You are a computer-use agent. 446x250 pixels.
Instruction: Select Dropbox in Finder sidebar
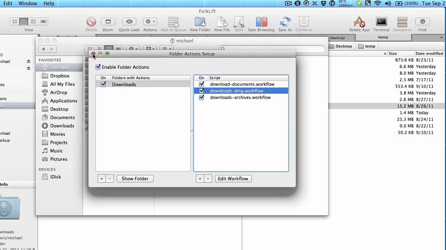pyautogui.click(x=60, y=76)
